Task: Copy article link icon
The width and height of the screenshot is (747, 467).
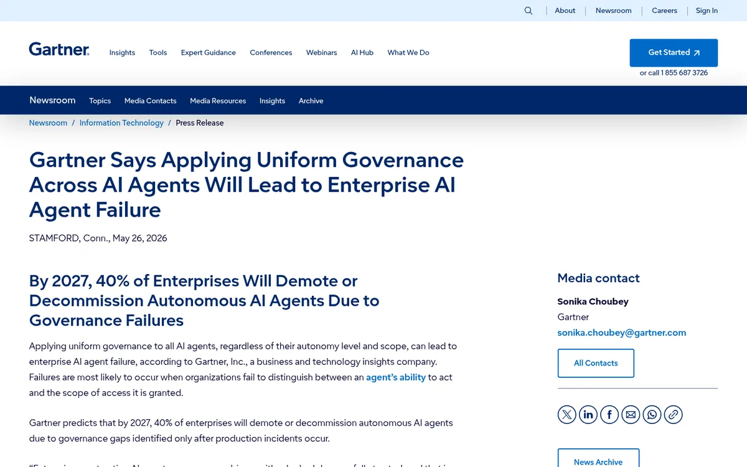Action: [x=673, y=414]
